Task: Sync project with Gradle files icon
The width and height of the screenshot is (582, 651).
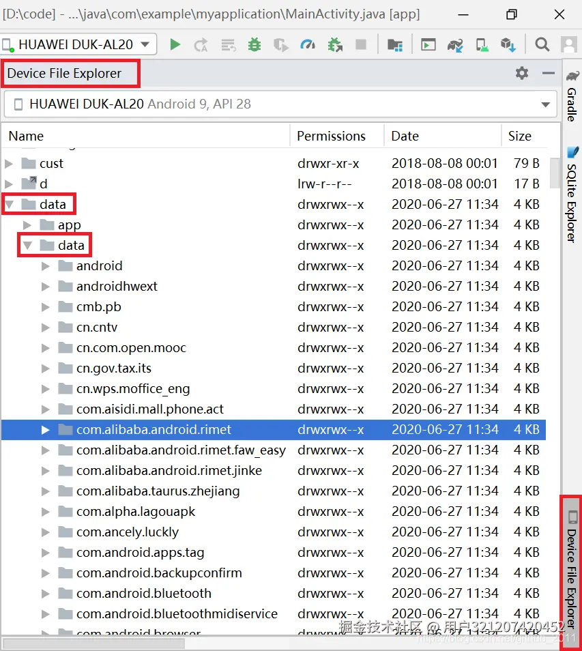Action: [x=455, y=44]
